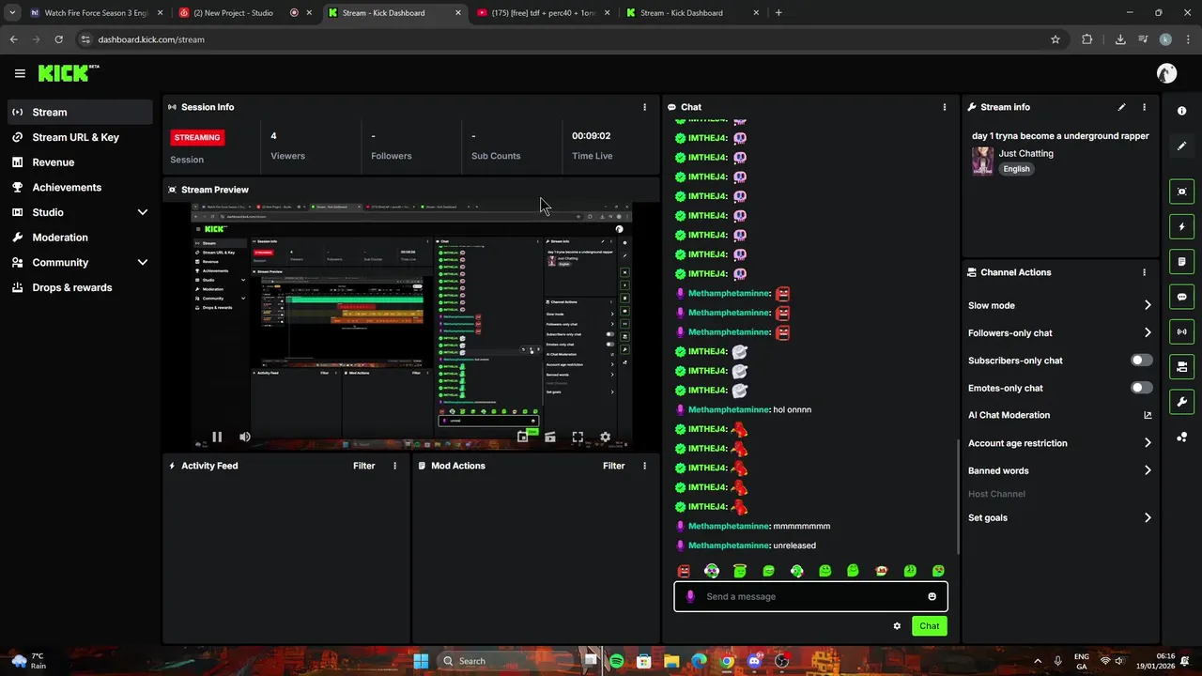
Task: Enable Subscribers-only chat toggle
Action: click(1141, 361)
